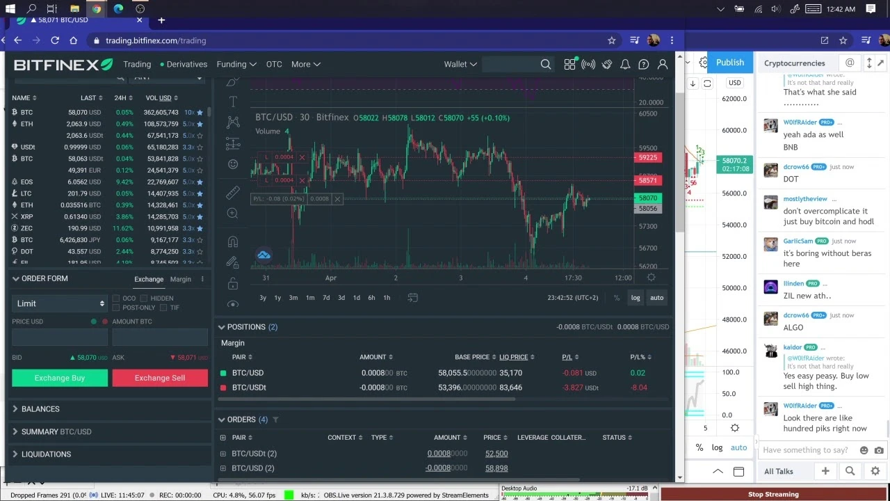Add a new talk with the plus icon
This screenshot has height=501, width=890.
(825, 471)
